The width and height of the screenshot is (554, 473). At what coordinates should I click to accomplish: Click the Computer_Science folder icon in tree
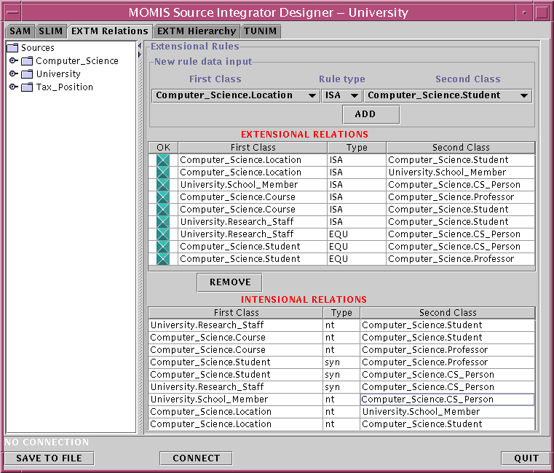[27, 61]
